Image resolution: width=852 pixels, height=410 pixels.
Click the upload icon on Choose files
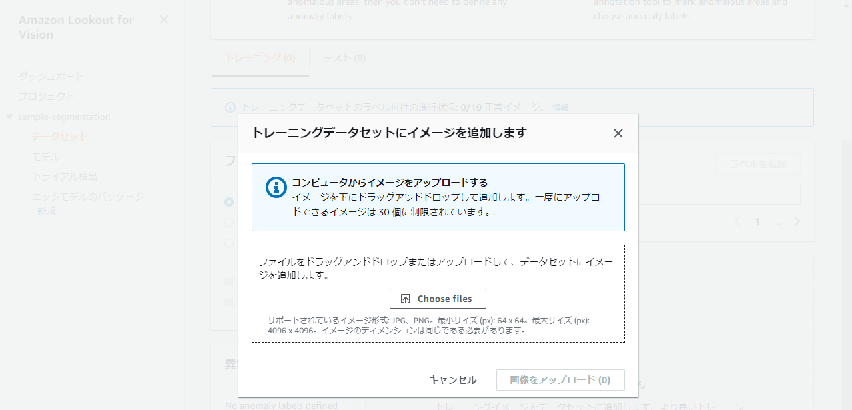[x=406, y=299]
